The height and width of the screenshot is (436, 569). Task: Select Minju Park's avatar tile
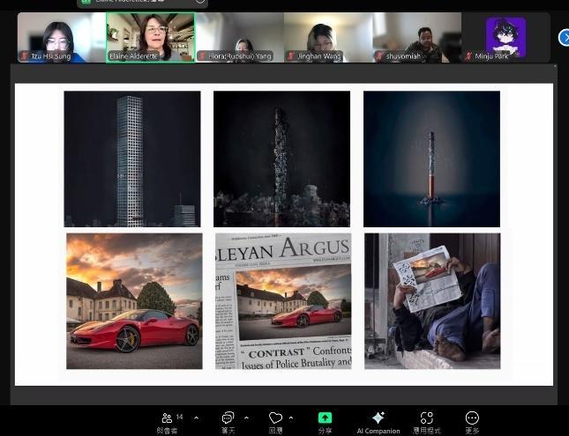(x=505, y=38)
